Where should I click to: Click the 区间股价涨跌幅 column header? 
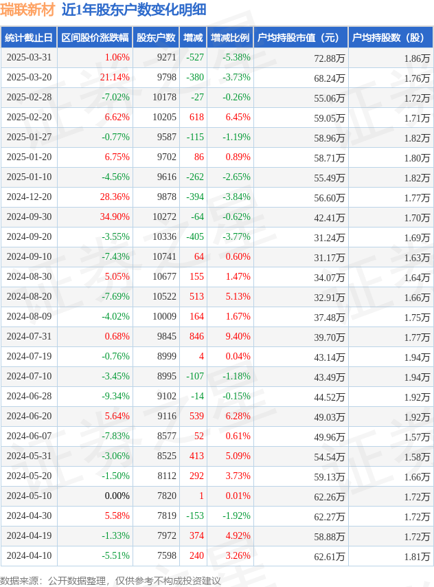(94, 37)
